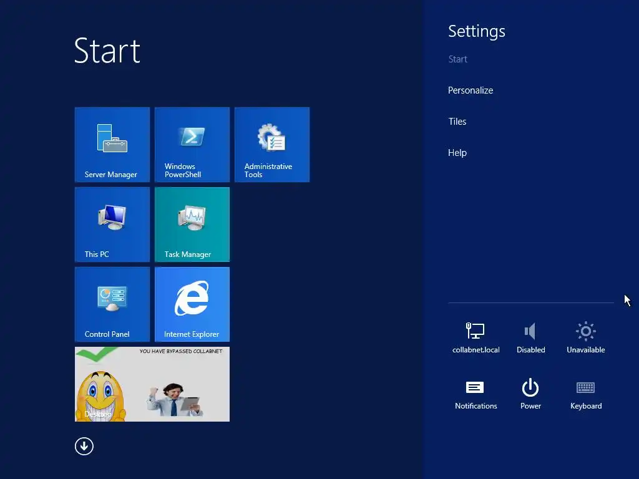Launch the Task Manager tile
Image resolution: width=639 pixels, height=479 pixels.
(192, 225)
